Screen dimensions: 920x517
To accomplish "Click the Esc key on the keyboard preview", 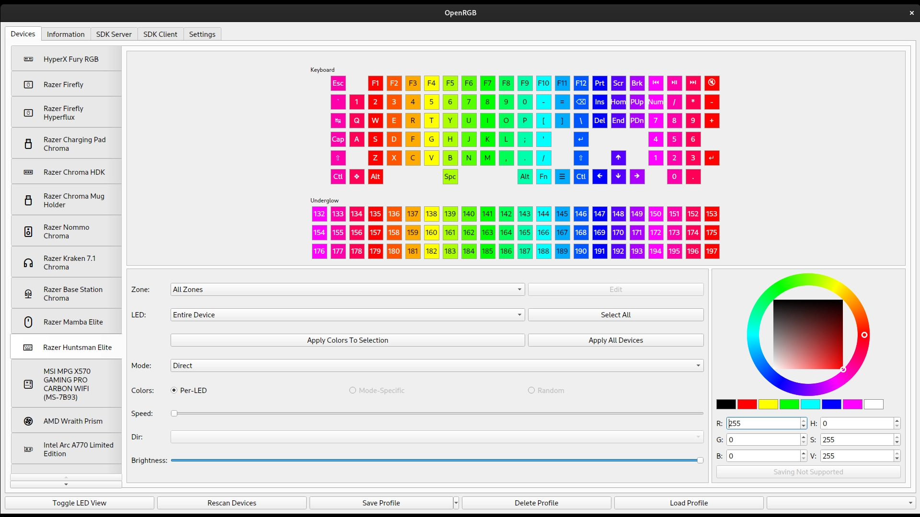I will pyautogui.click(x=338, y=83).
